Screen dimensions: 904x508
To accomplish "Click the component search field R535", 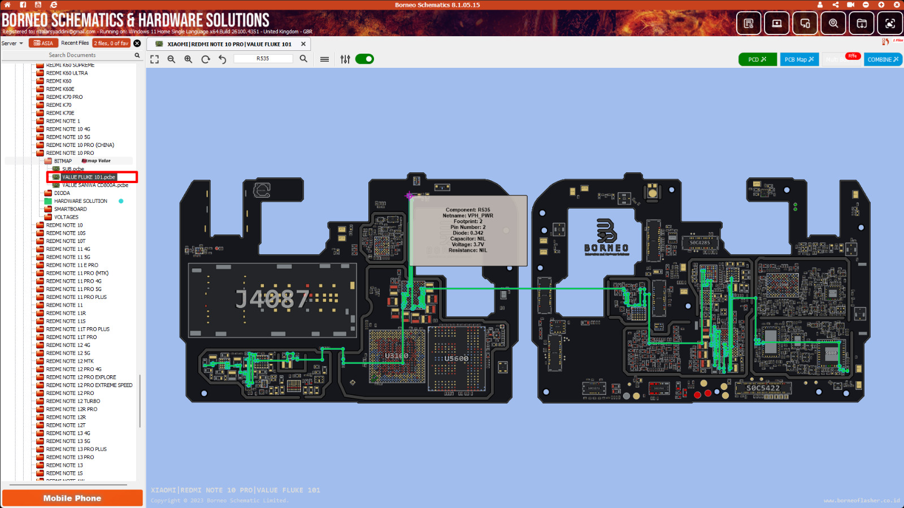I will tap(263, 59).
